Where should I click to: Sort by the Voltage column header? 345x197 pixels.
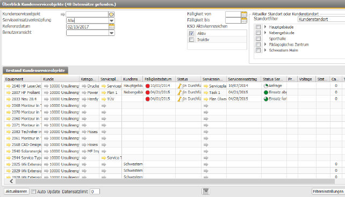[x=307, y=79]
